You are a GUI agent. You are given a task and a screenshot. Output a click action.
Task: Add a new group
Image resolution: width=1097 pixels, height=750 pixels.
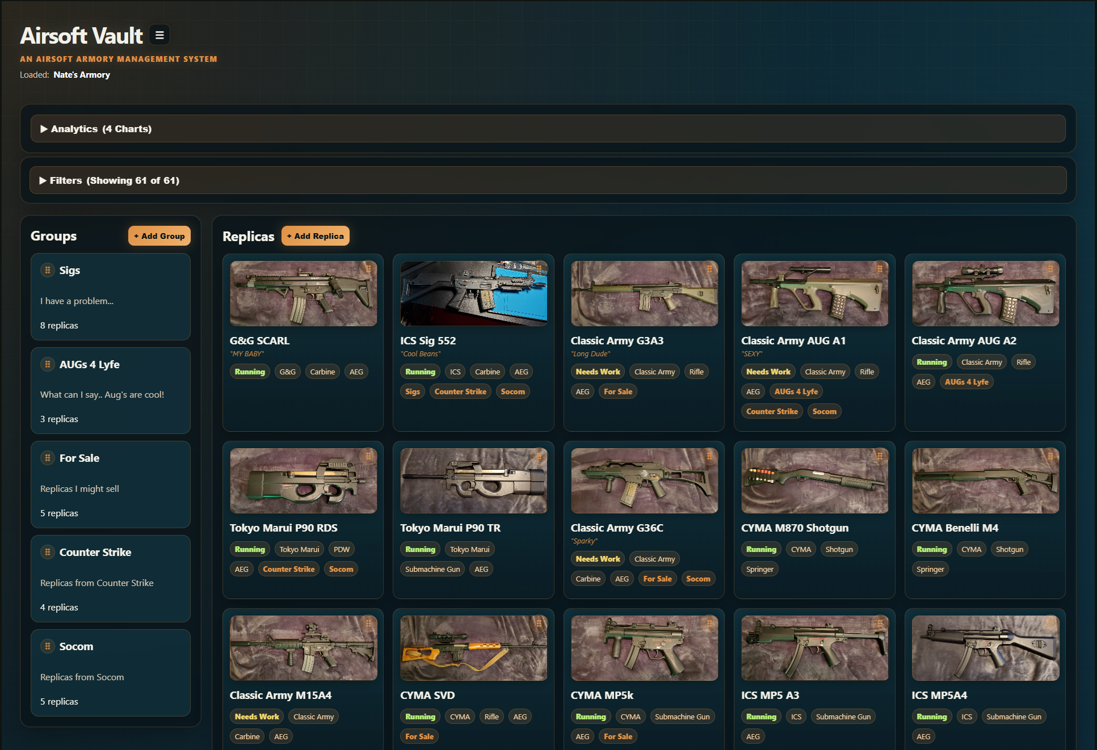click(x=159, y=236)
